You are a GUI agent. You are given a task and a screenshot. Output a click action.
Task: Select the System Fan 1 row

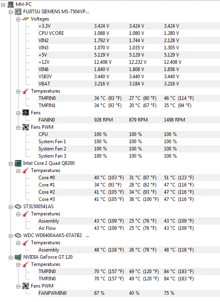click(x=129, y=142)
